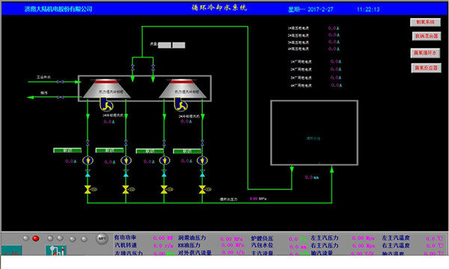The width and height of the screenshot is (449, 269).
Task: Click the valve on the 排污 drain line
Action: (x=61, y=97)
